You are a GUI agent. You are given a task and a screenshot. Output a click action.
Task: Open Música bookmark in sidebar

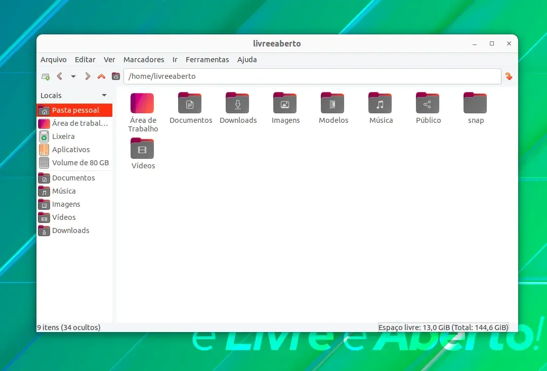(x=74, y=191)
